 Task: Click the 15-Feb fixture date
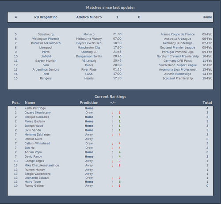click(207, 79)
